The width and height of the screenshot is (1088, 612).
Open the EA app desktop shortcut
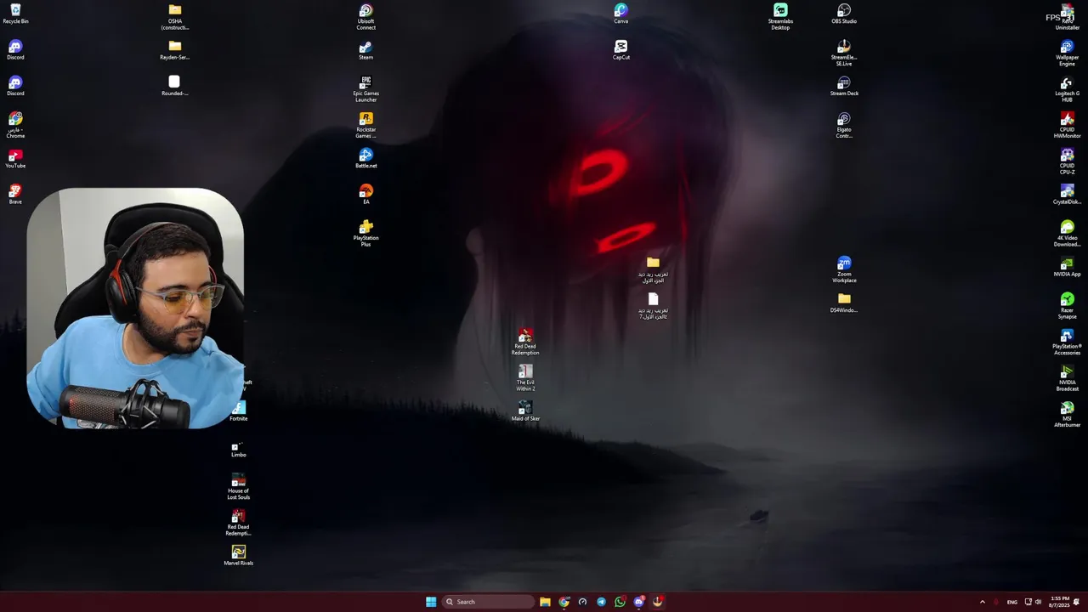click(x=365, y=195)
